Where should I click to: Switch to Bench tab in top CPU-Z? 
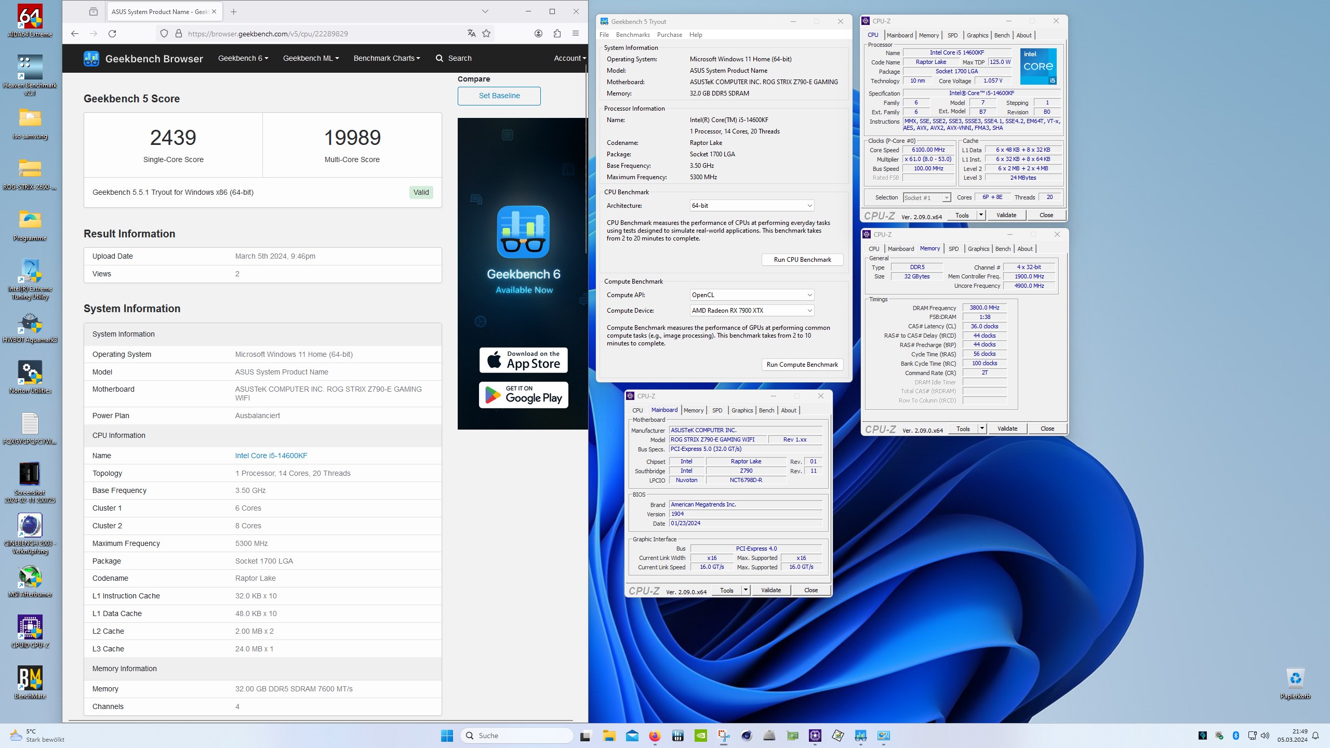coord(1002,35)
